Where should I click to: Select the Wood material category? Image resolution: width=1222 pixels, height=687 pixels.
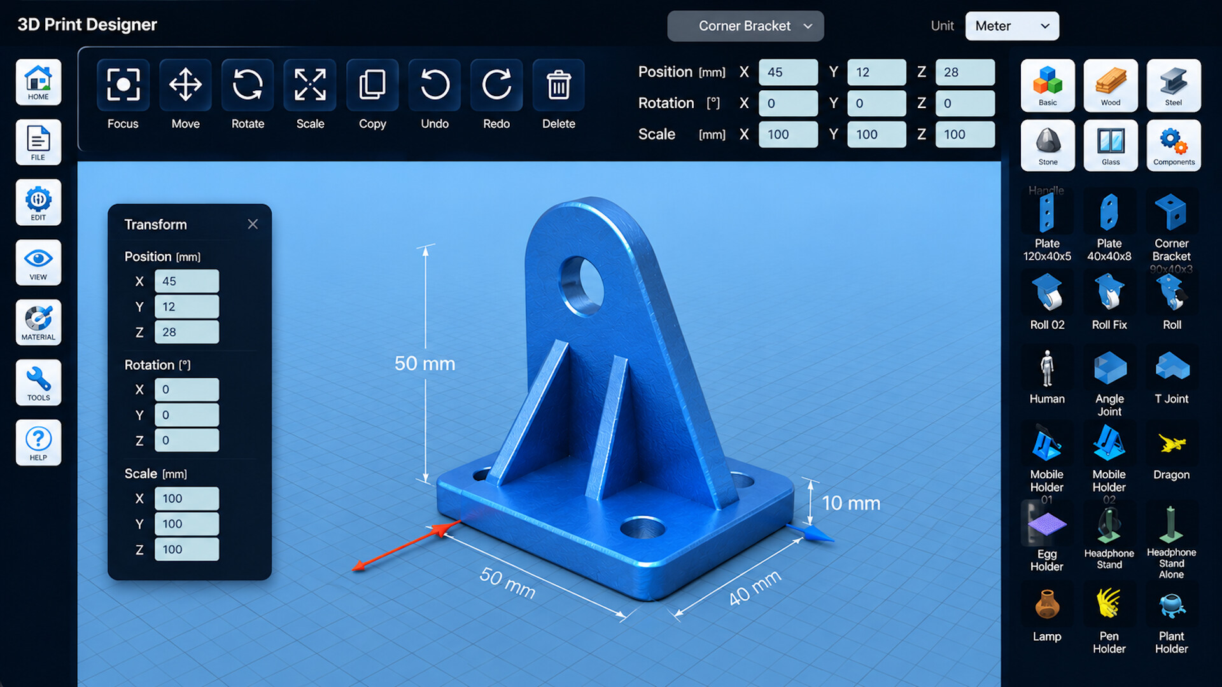point(1111,85)
